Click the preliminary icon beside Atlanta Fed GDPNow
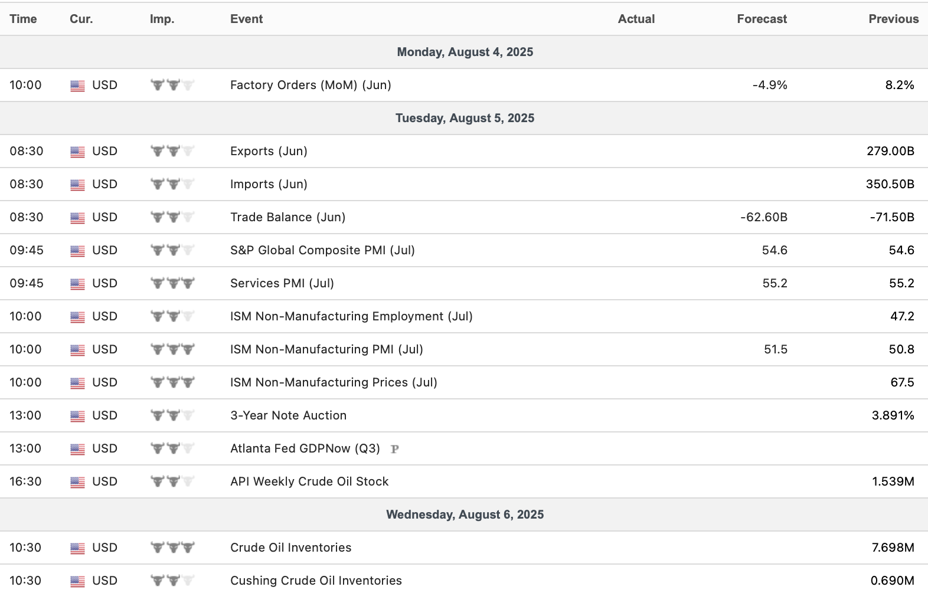 pyautogui.click(x=395, y=449)
